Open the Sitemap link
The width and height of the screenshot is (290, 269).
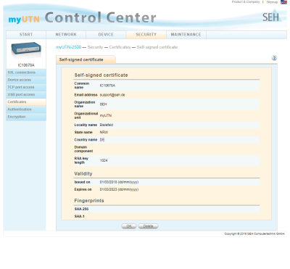point(272,2)
